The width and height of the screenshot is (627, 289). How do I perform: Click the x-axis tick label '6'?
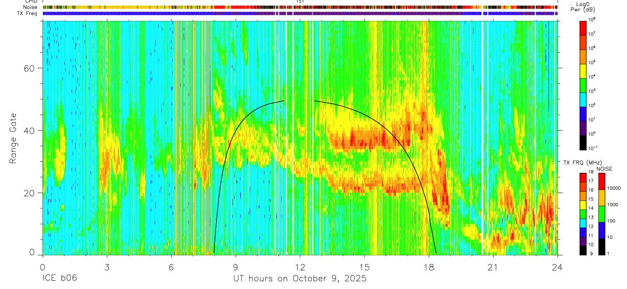pos(171,267)
